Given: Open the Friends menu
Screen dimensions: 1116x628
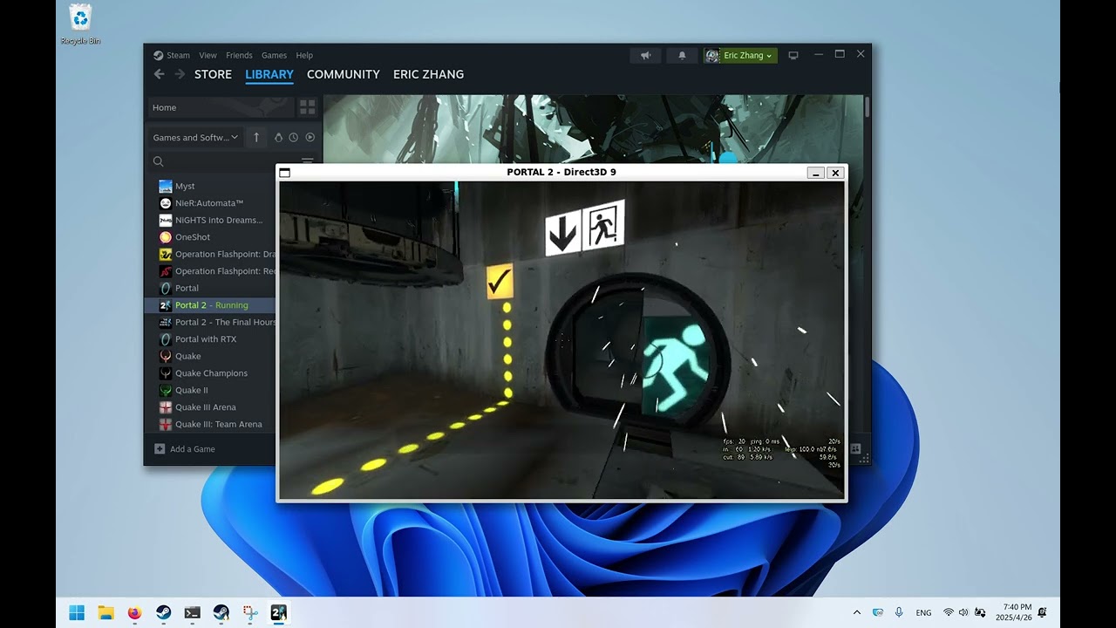Looking at the screenshot, I should [239, 55].
